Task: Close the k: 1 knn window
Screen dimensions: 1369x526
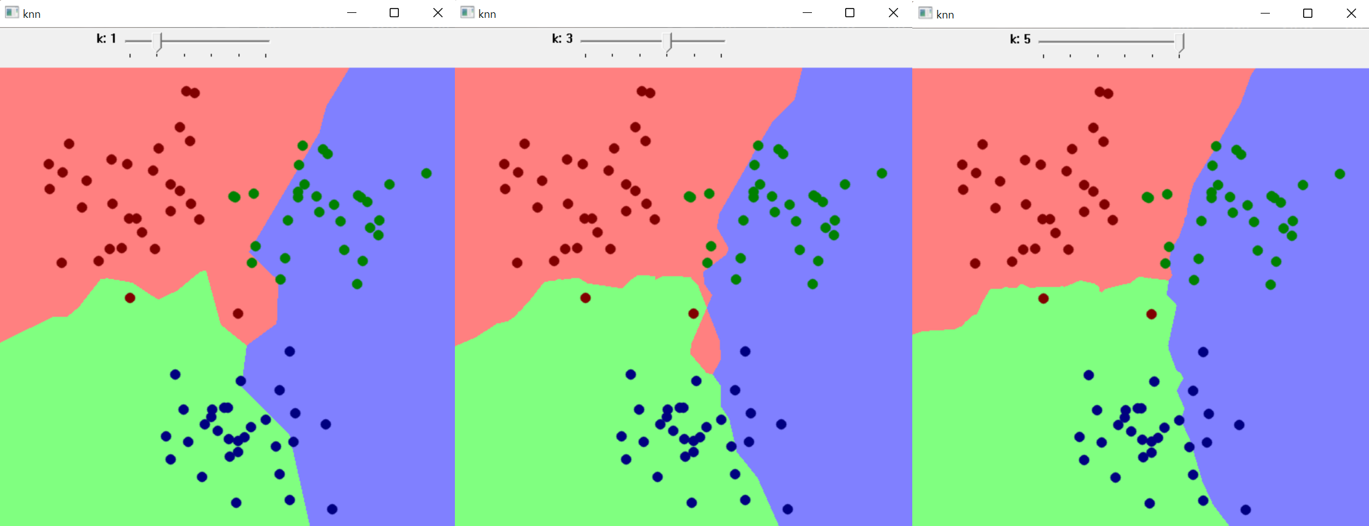Action: pyautogui.click(x=438, y=13)
